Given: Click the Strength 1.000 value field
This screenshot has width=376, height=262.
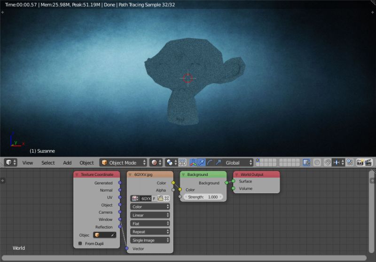Looking at the screenshot, I should (204, 197).
